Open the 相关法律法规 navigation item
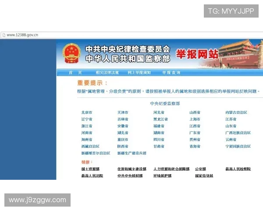Viewport: 263px width, 211px height. coord(107,73)
